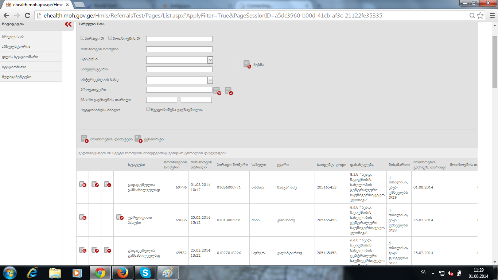Collapse the ნავიგაცია sidebar with the red chevrons
Screen dimensions: 498x280
pyautogui.click(x=68, y=24)
